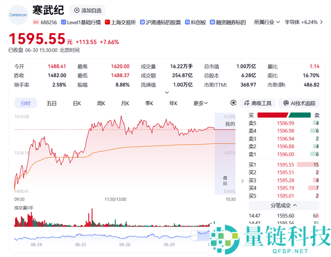
Task: Click the 成交量0手 volume label
Action: 24,208
